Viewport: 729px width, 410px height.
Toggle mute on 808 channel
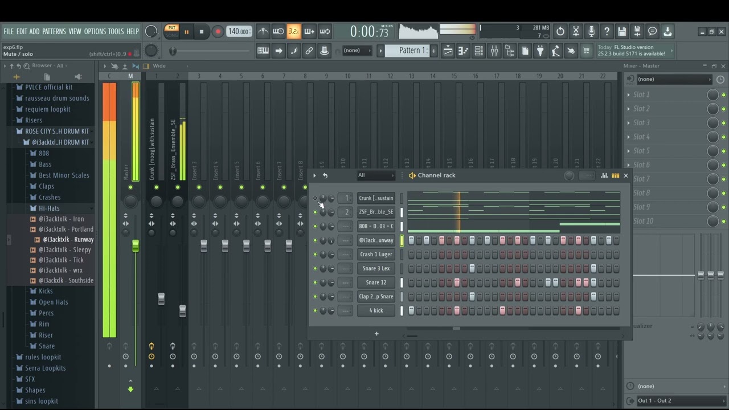coord(315,226)
